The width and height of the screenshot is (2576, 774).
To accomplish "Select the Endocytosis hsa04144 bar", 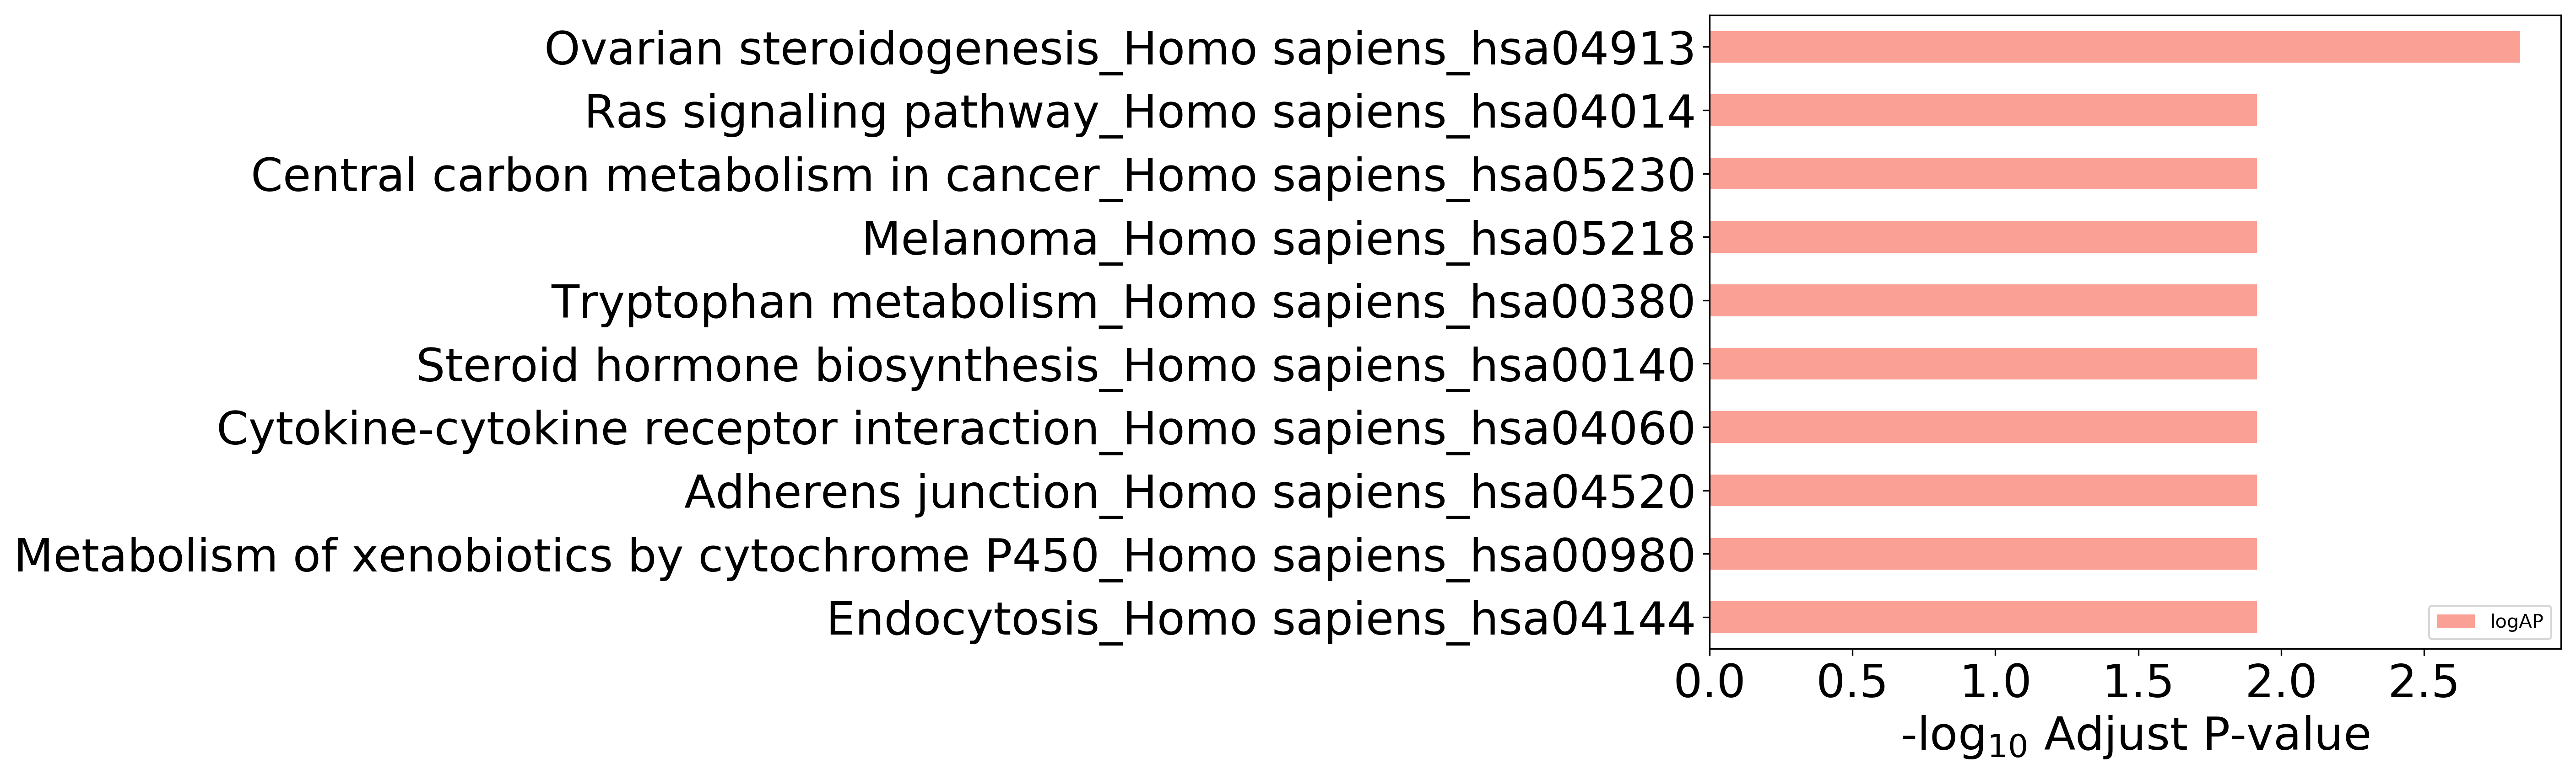I will pos(1983,617).
